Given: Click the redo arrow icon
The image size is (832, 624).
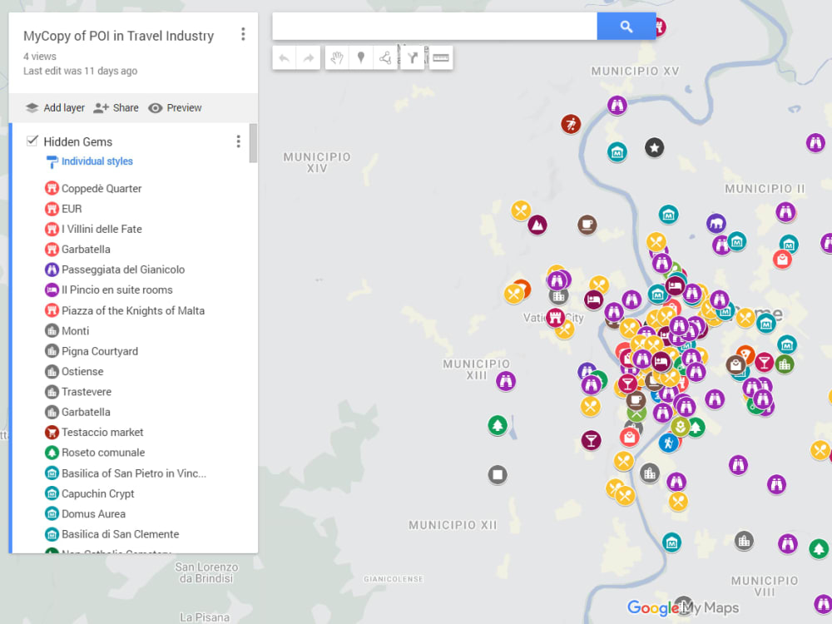Looking at the screenshot, I should click(x=308, y=57).
